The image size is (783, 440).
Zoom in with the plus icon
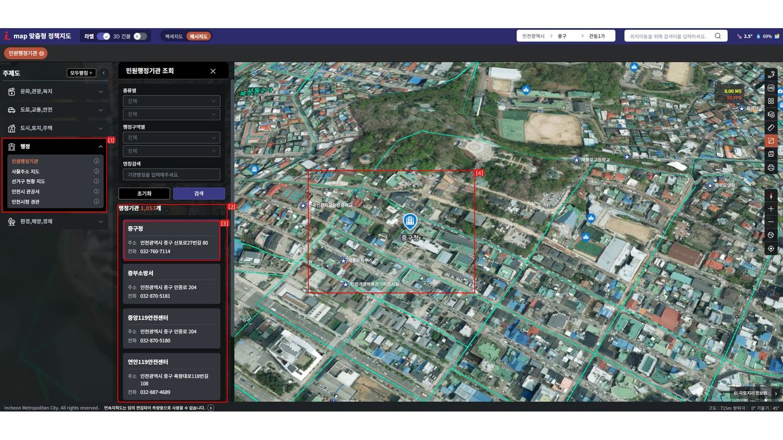(x=771, y=208)
